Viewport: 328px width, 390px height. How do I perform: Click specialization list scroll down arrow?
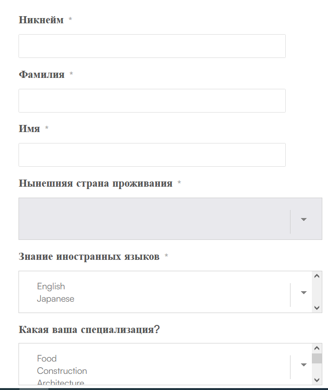(x=317, y=380)
